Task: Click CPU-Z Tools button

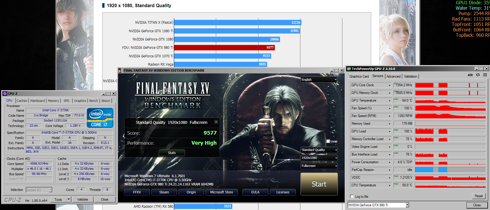Action: pyautogui.click(x=58, y=199)
